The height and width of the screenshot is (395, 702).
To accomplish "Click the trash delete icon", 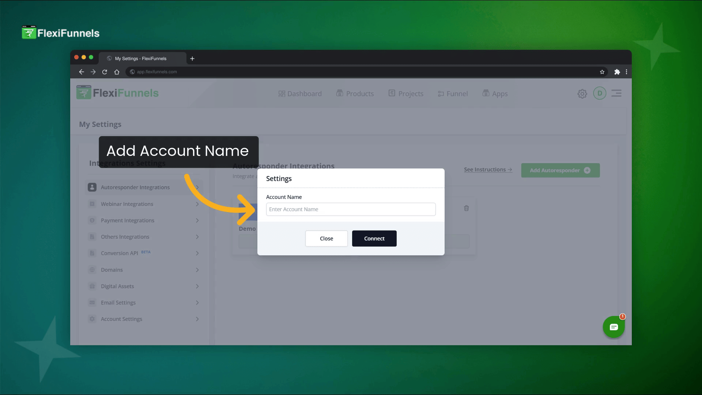I will pyautogui.click(x=466, y=208).
